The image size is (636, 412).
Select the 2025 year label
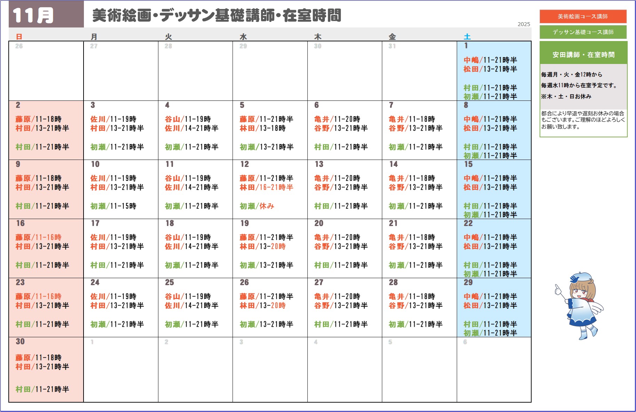(523, 24)
